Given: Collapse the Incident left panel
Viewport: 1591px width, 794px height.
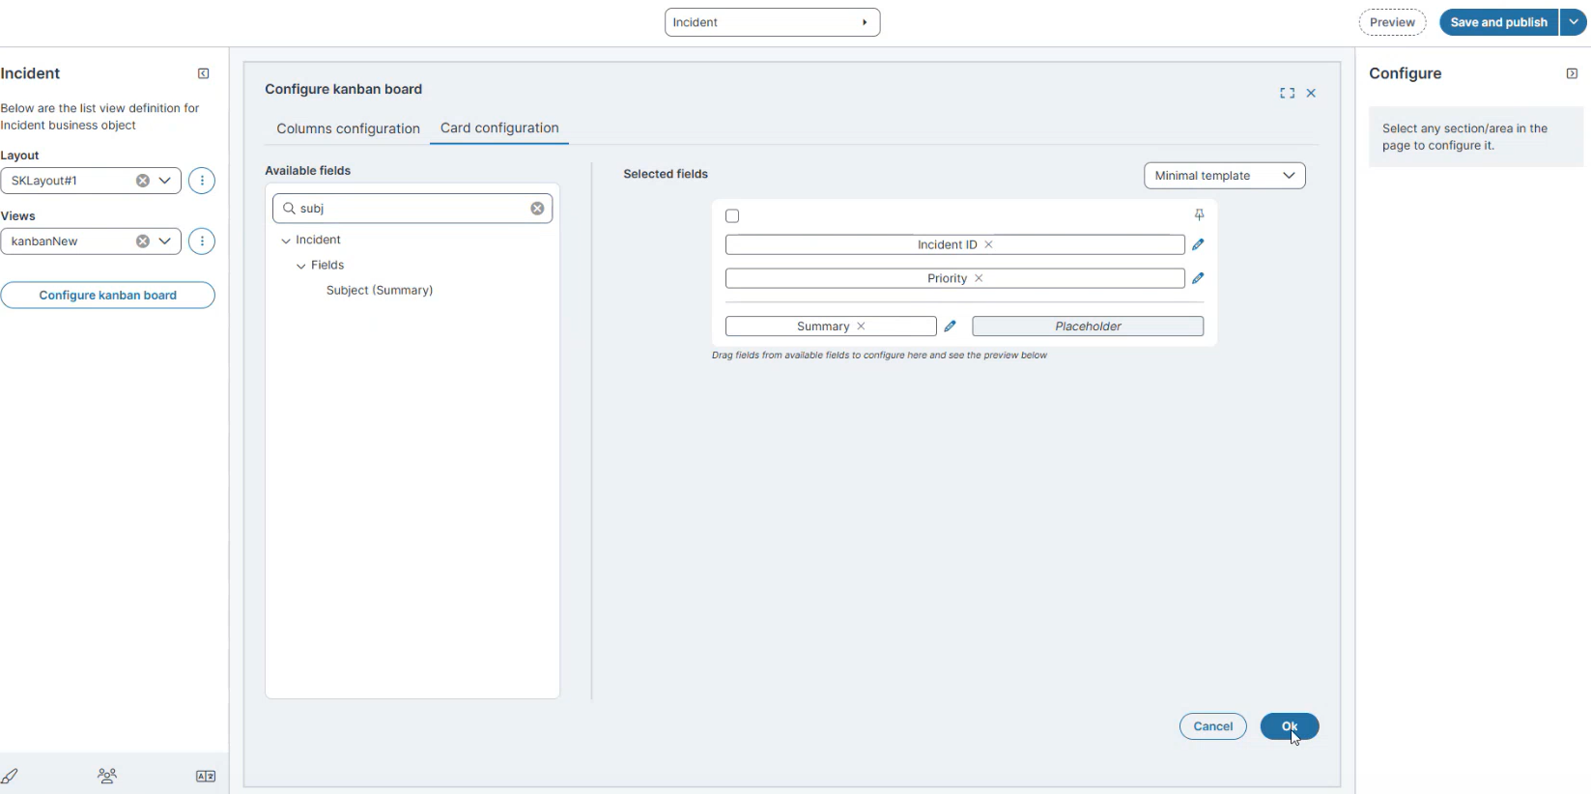Looking at the screenshot, I should pos(203,73).
